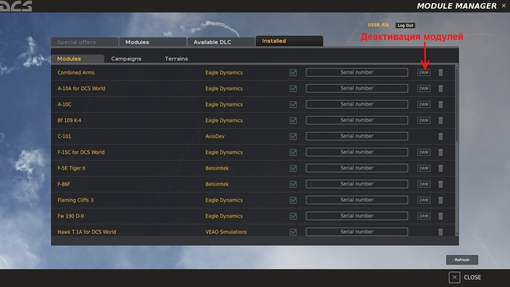
Task: Open the Available DLC tab
Action: tap(221, 42)
